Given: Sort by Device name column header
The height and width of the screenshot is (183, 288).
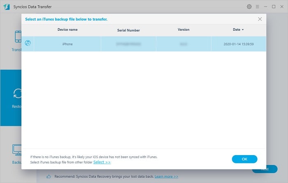Looking at the screenshot, I should point(67,30).
